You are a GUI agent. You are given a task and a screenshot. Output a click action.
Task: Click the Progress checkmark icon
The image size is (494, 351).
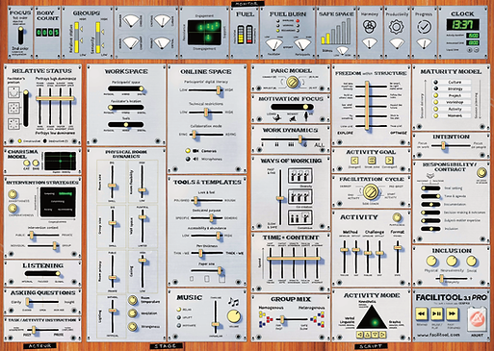[424, 27]
